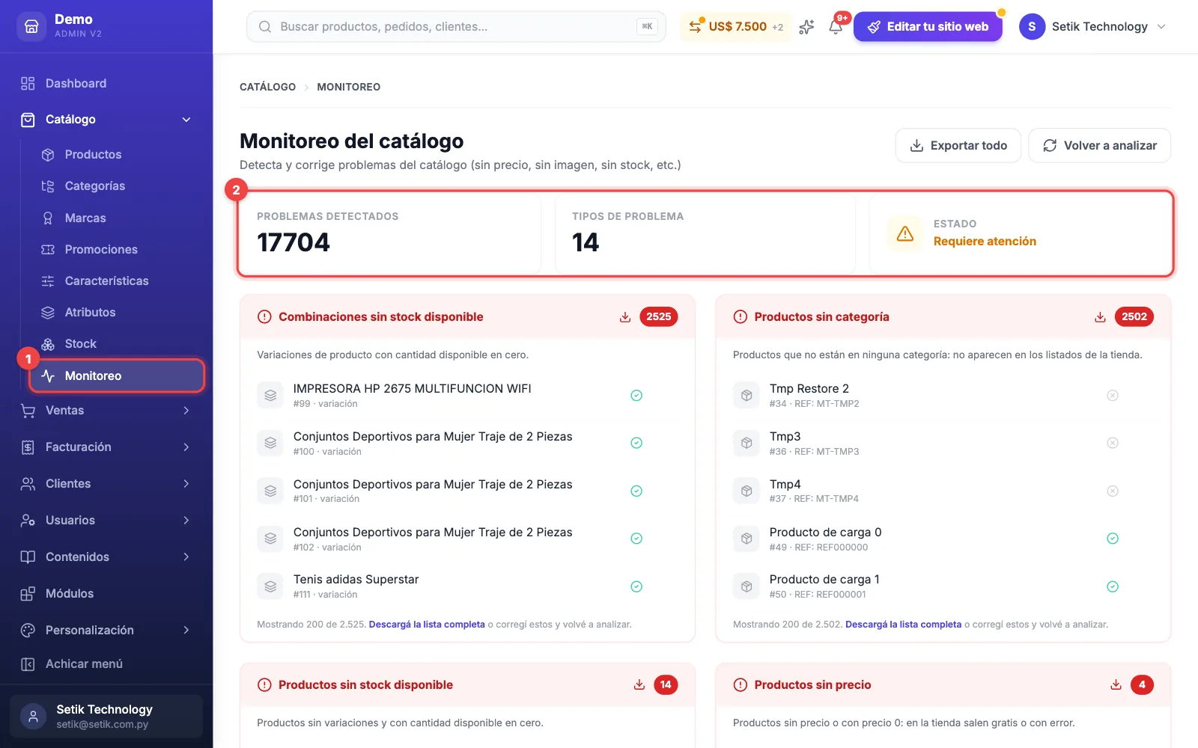Click the layers icon beside Tenis adidas Superstar
The width and height of the screenshot is (1198, 748).
click(270, 586)
